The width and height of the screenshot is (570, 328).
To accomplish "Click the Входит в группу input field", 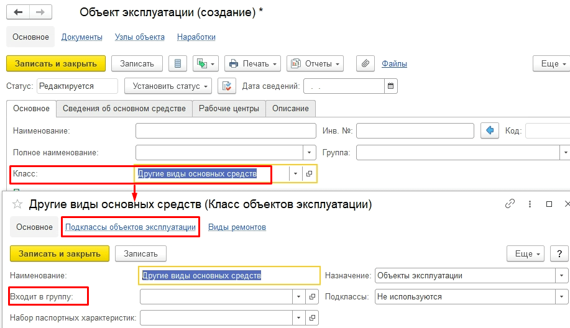I will pos(216,297).
